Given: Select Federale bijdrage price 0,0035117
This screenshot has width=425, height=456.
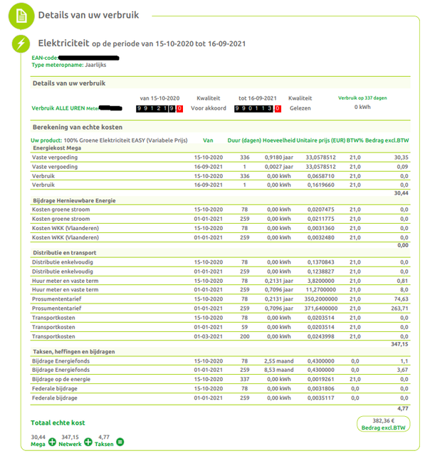Looking at the screenshot, I should [321, 398].
